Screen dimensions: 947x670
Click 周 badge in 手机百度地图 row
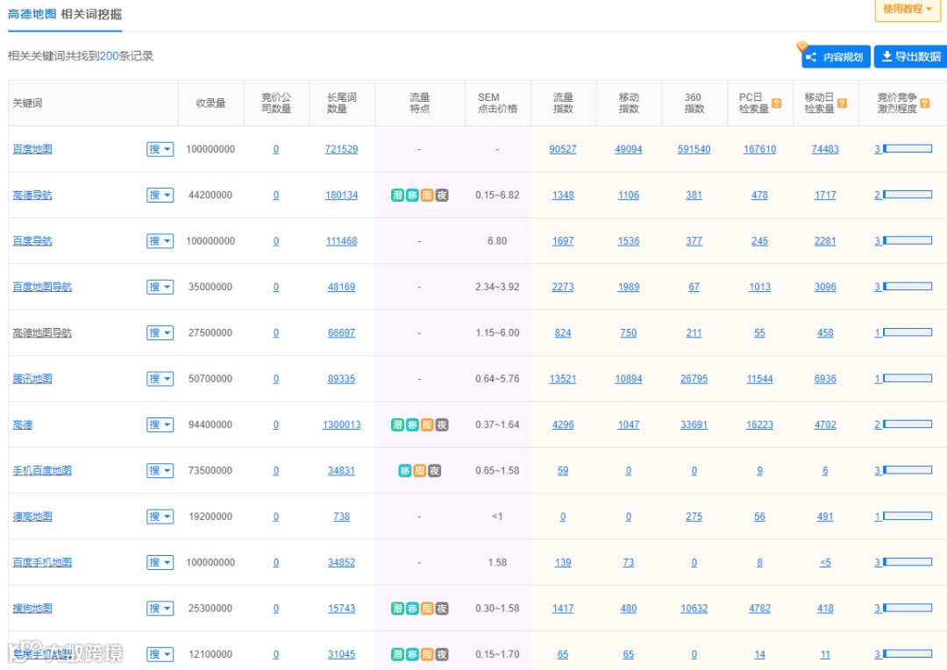tap(420, 471)
